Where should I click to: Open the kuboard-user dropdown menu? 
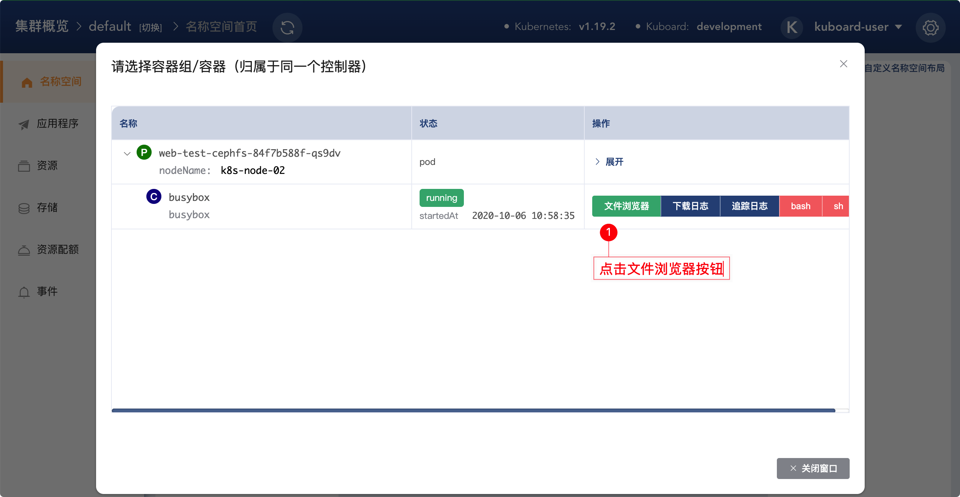pyautogui.click(x=858, y=27)
